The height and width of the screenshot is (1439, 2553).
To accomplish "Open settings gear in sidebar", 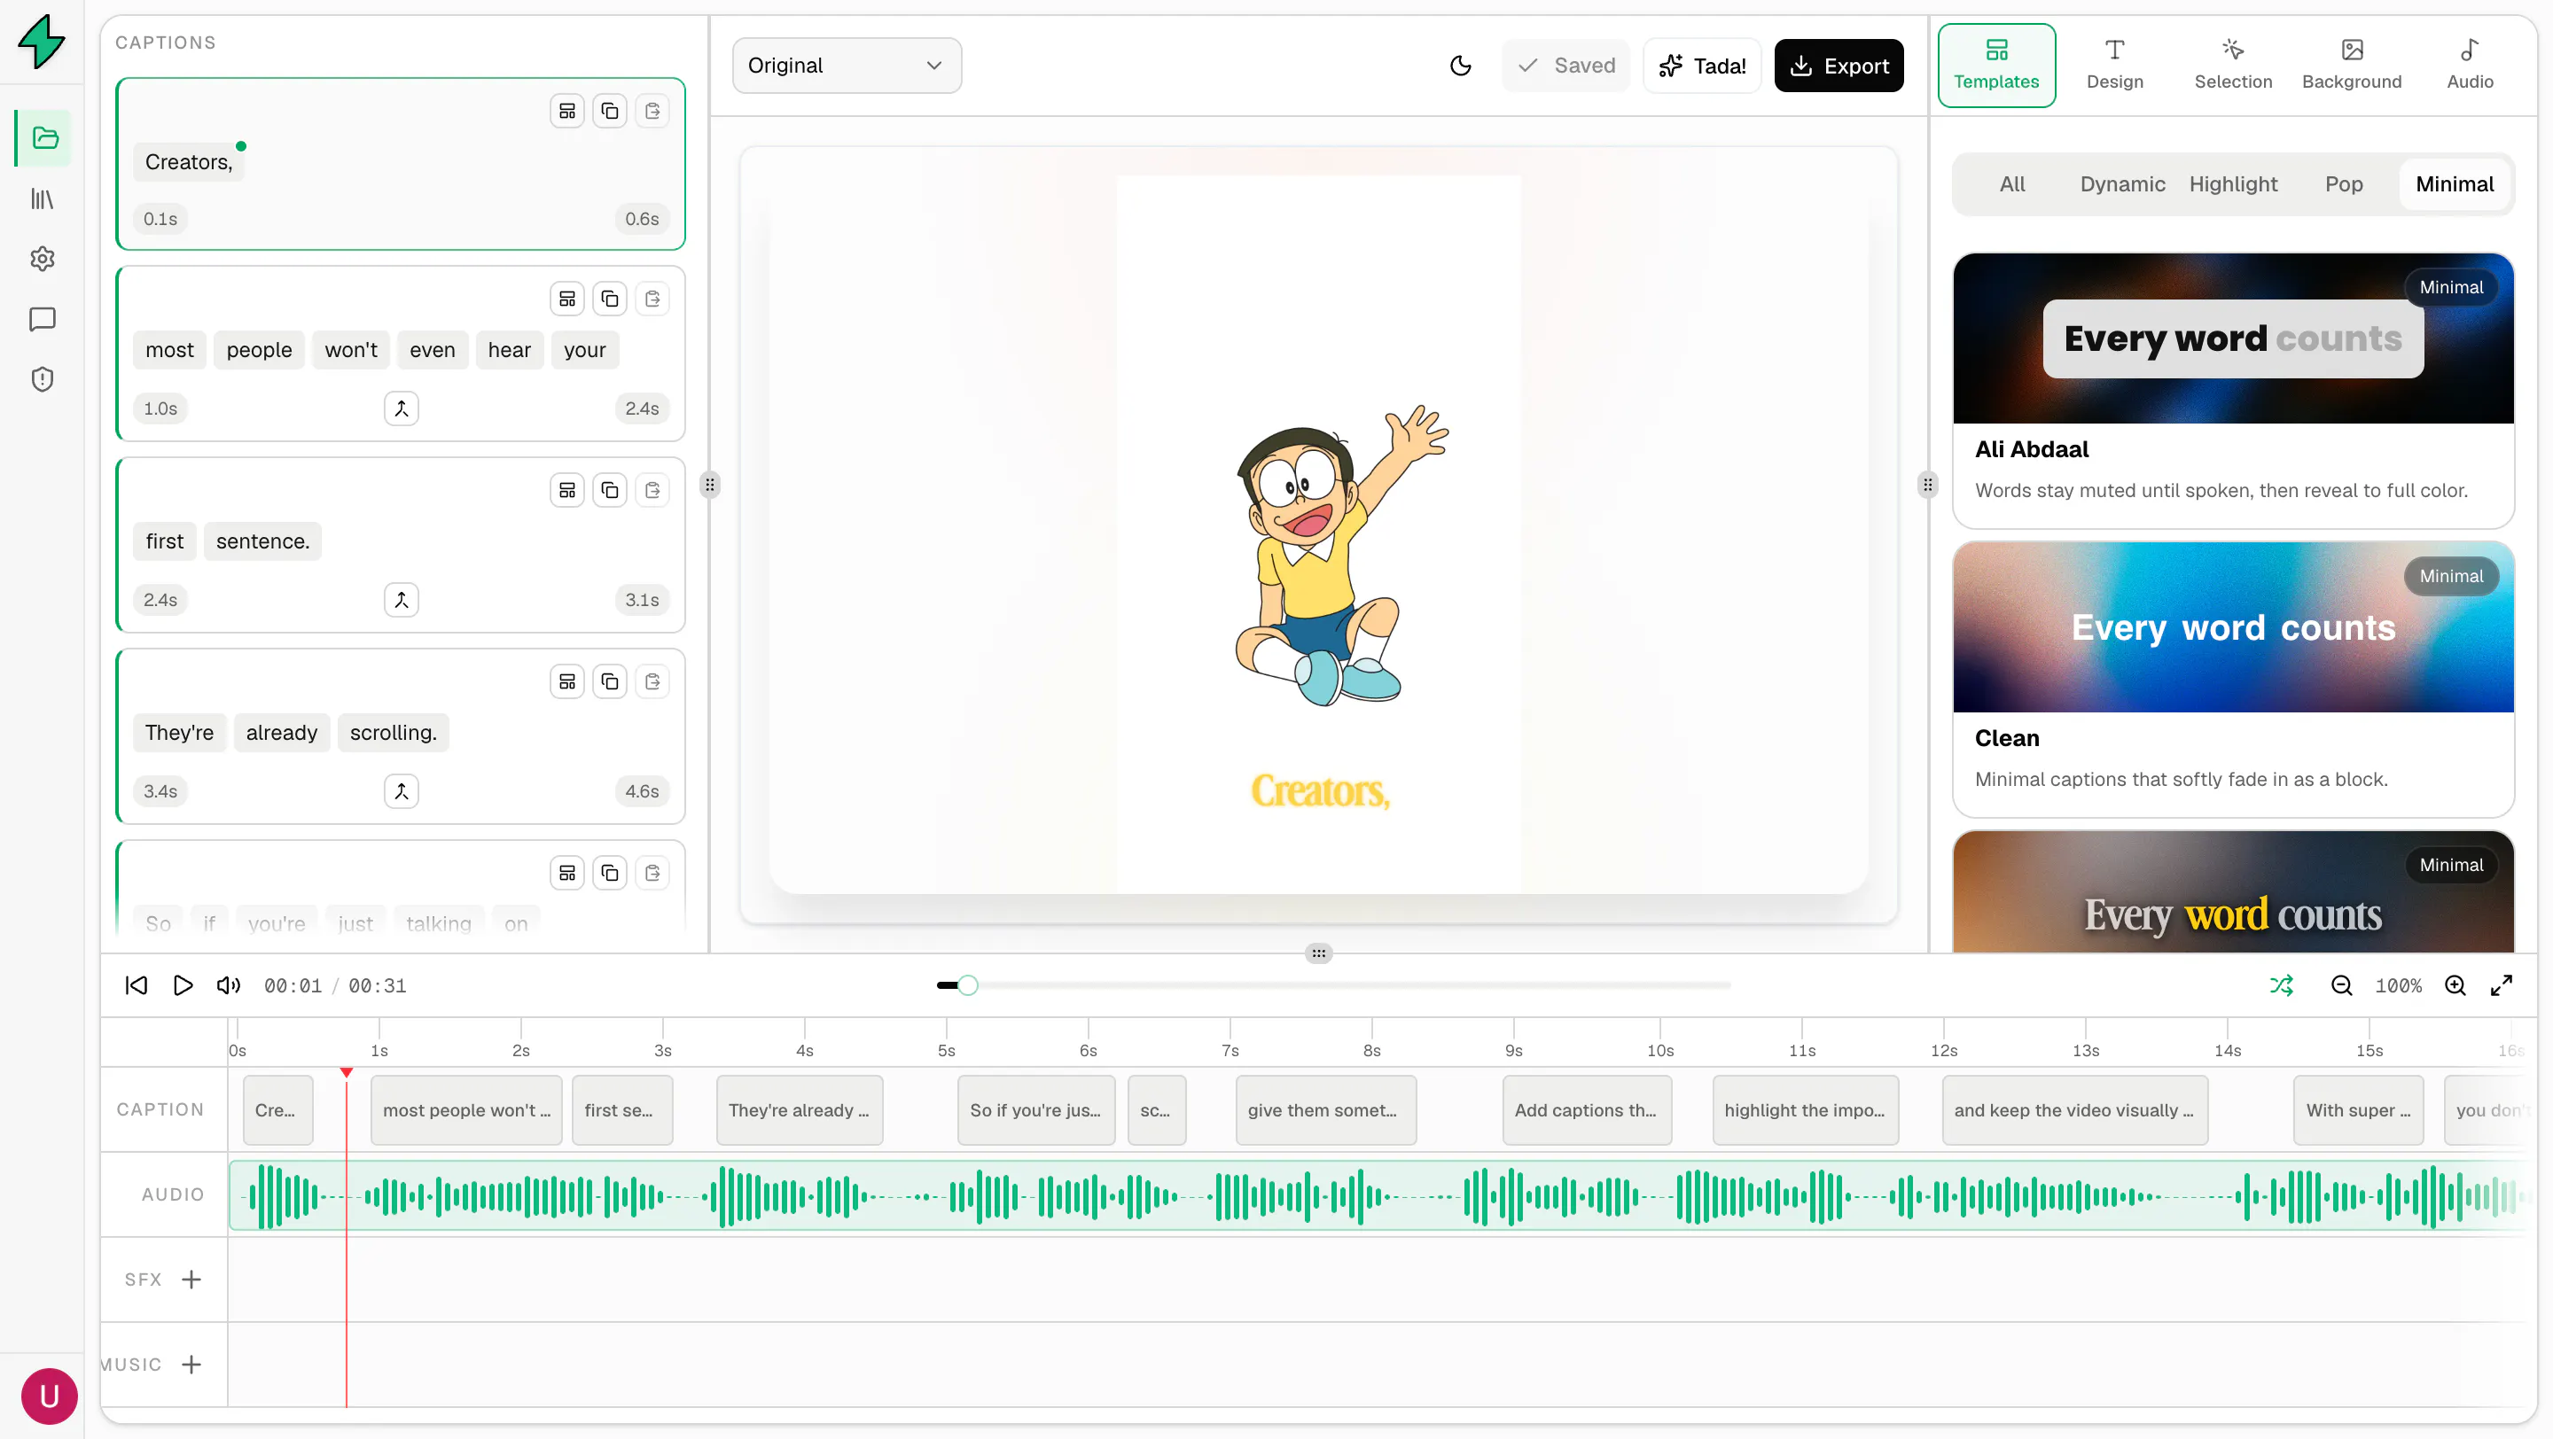I will [x=43, y=259].
